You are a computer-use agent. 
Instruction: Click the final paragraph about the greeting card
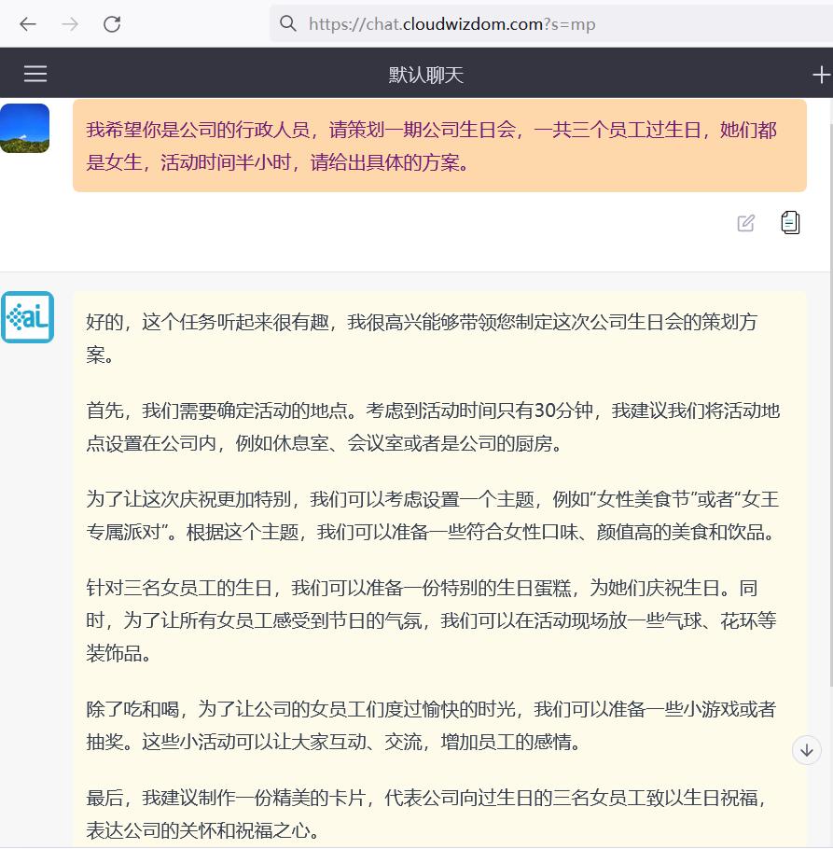tap(420, 812)
